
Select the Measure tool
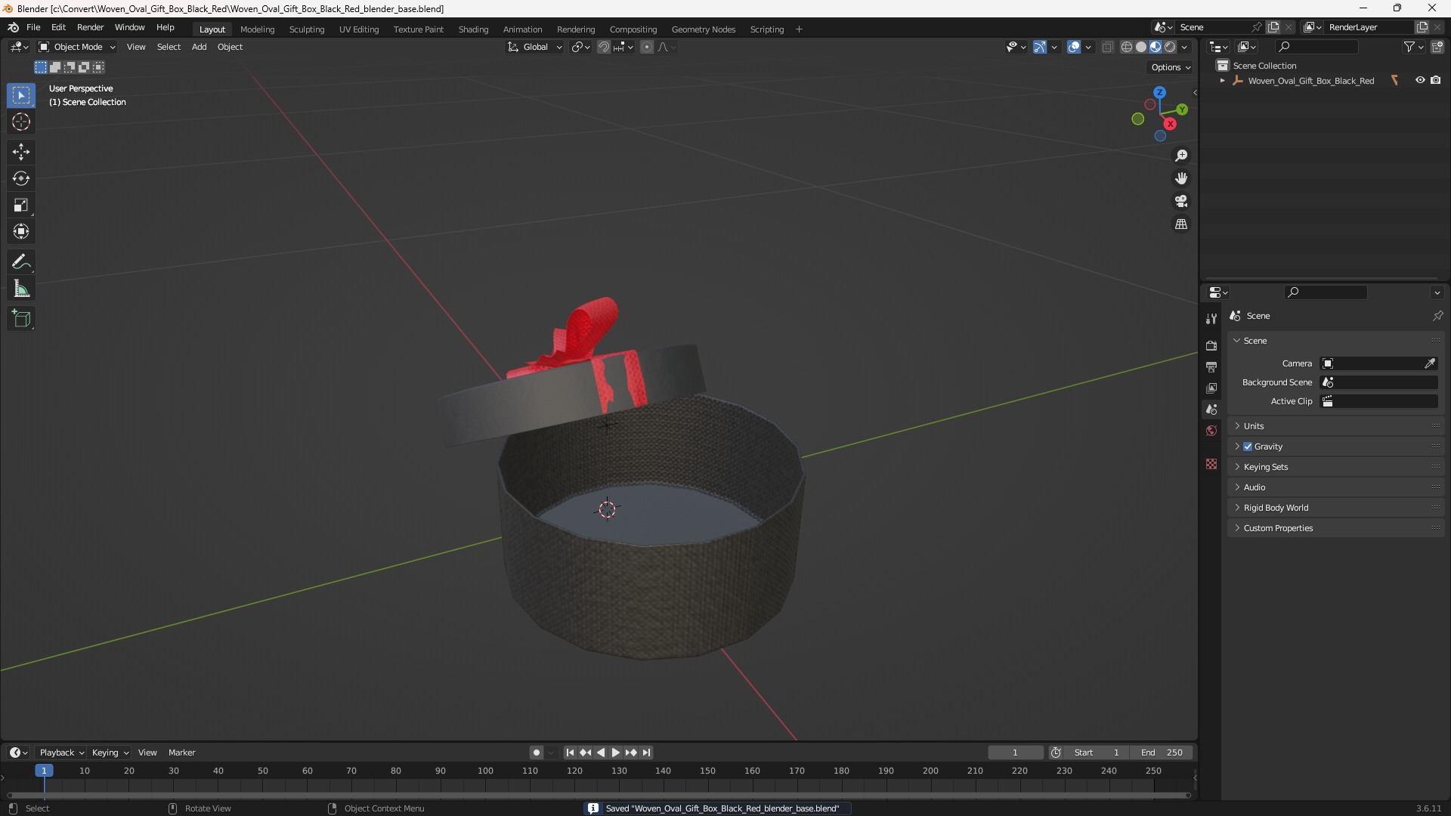click(21, 289)
